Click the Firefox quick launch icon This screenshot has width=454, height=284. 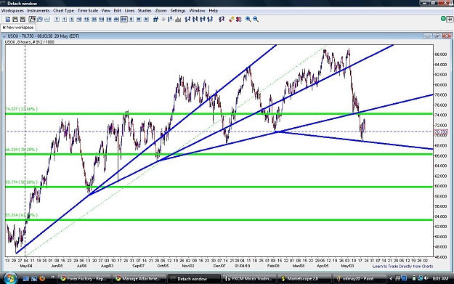click(42, 278)
